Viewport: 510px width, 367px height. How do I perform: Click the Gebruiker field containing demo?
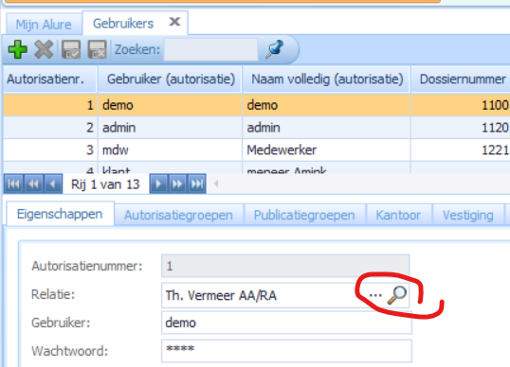286,323
